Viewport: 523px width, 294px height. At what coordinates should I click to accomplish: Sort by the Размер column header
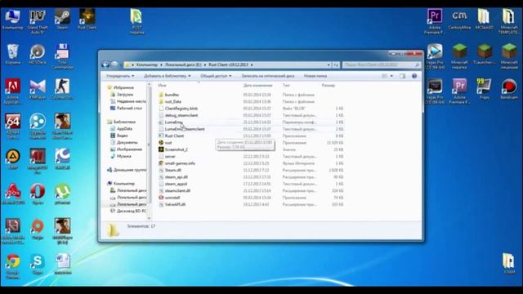click(x=328, y=86)
